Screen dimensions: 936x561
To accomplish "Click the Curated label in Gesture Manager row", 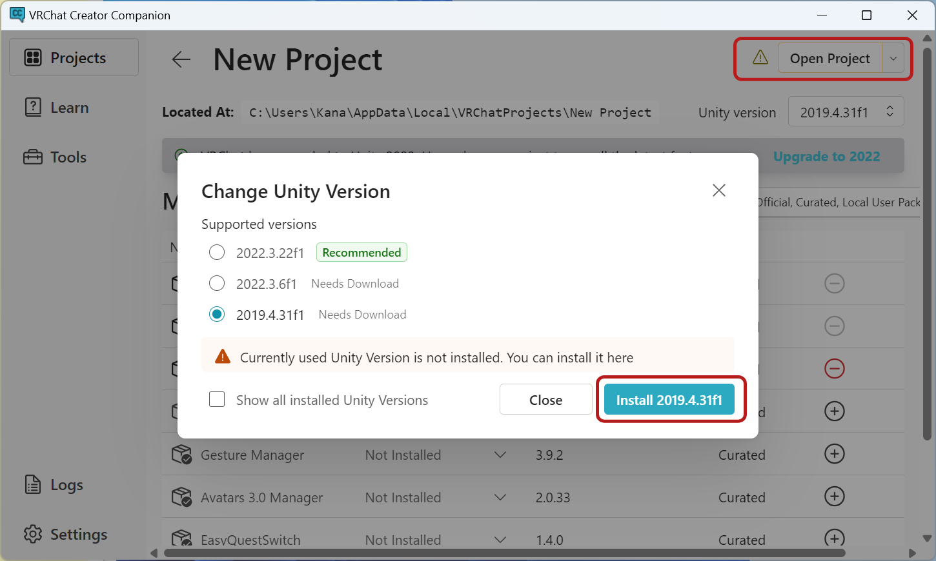I will pyautogui.click(x=742, y=455).
